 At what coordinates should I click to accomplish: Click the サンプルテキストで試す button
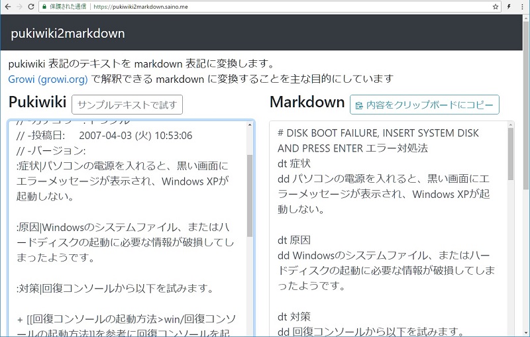(x=127, y=105)
